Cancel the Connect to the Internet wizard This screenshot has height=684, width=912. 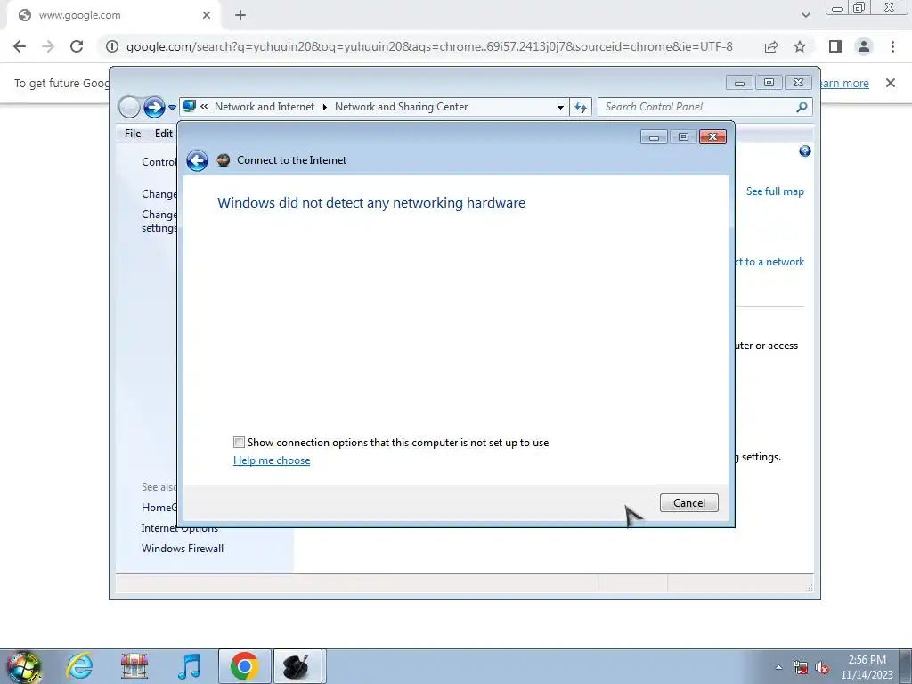[x=689, y=503]
